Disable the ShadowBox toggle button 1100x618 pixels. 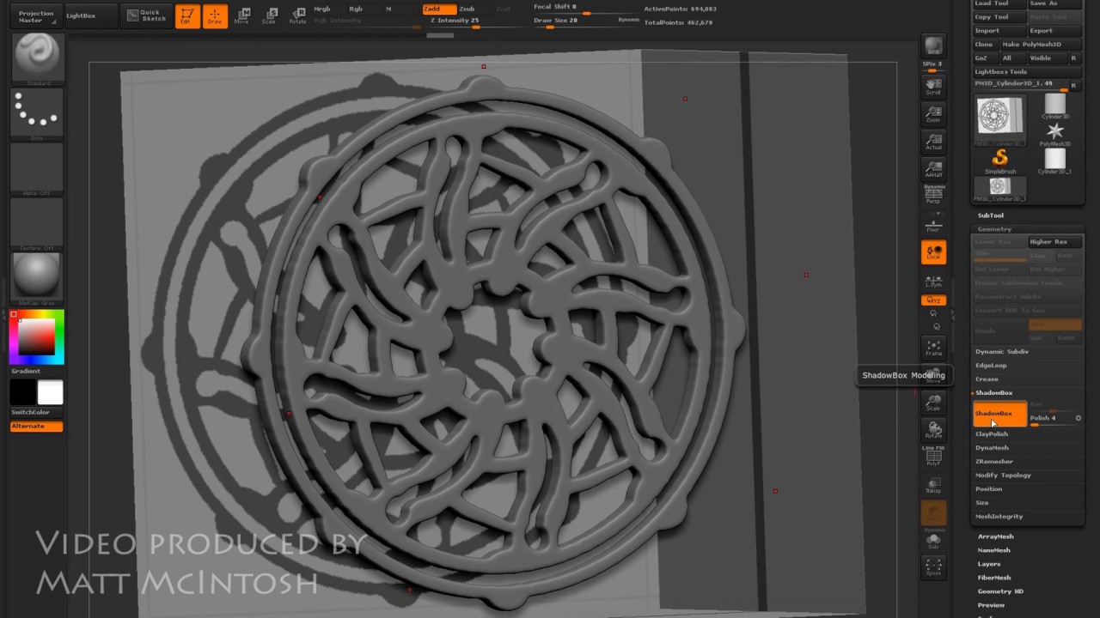click(999, 414)
